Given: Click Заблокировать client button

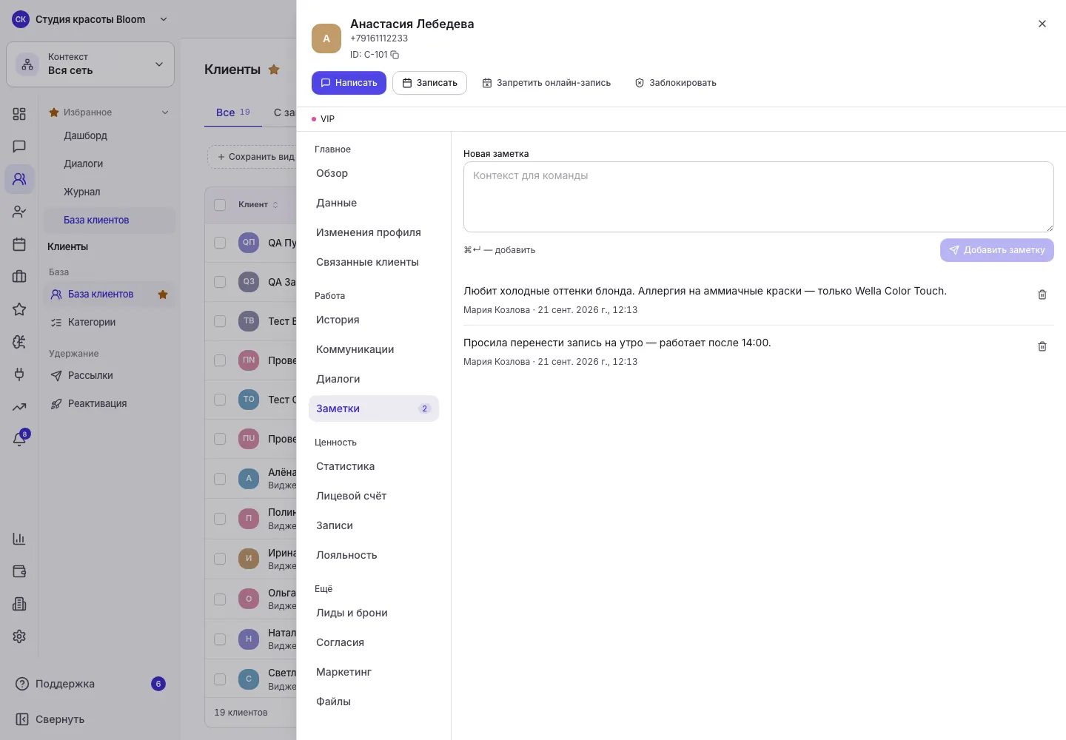Looking at the screenshot, I should pyautogui.click(x=675, y=83).
